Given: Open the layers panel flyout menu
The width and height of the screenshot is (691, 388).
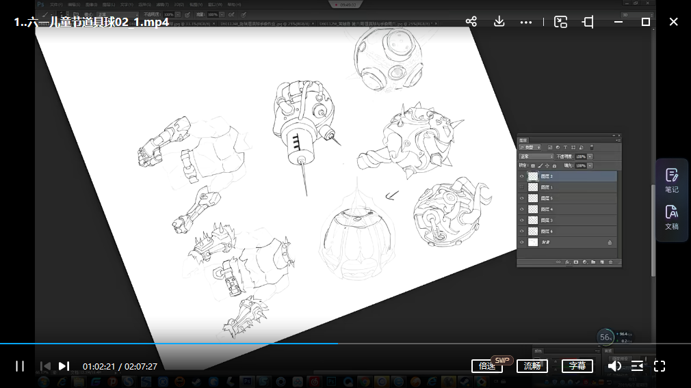Looking at the screenshot, I should point(618,140).
